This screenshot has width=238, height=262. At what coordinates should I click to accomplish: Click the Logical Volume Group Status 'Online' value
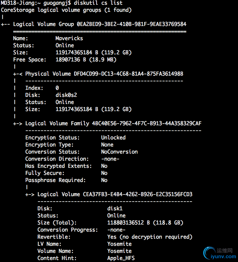pos(65,46)
